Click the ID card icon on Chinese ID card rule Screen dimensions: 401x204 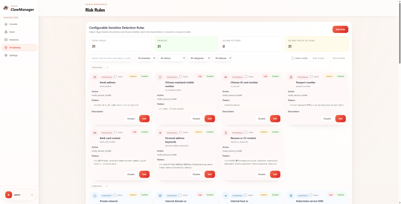click(x=226, y=77)
